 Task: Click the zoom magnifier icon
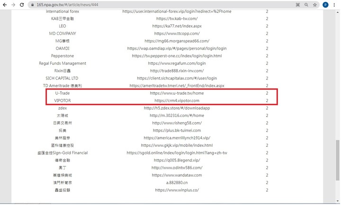tap(306, 5)
